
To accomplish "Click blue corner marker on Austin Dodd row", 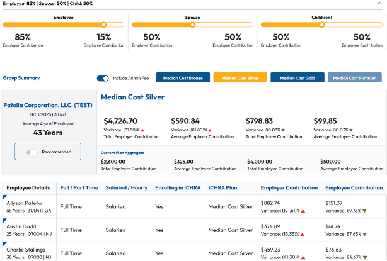I will 4,221.
